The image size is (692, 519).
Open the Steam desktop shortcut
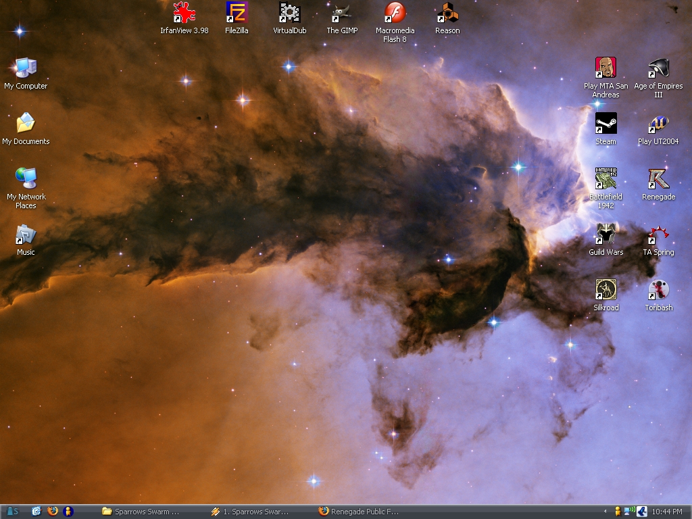click(x=605, y=124)
